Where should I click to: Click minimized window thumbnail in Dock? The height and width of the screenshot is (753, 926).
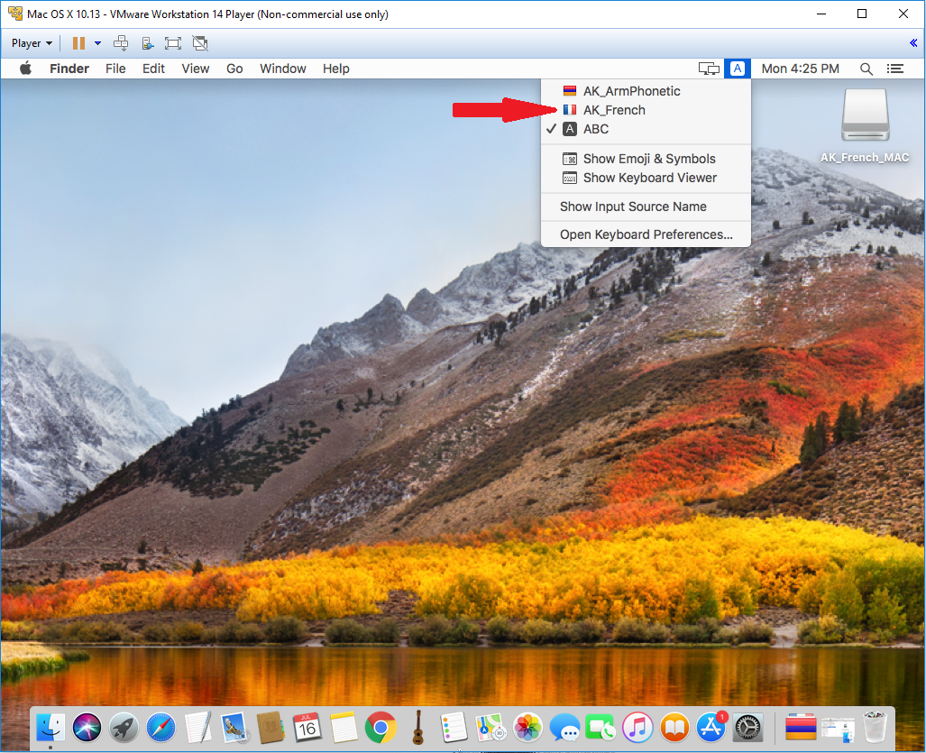[x=838, y=730]
